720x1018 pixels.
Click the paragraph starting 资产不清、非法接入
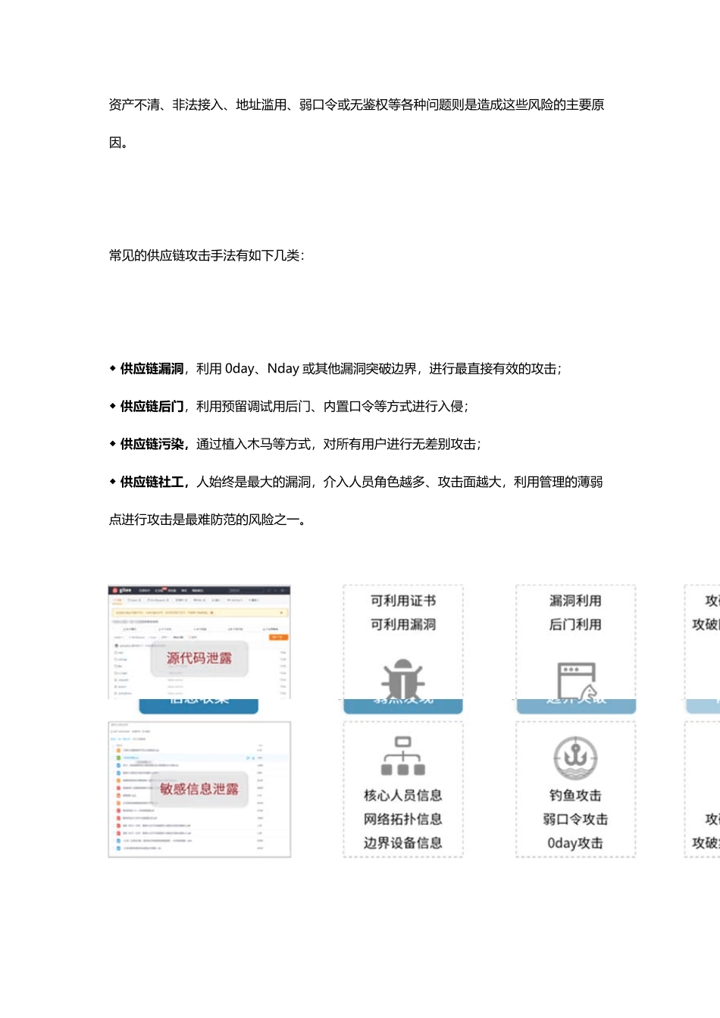(x=356, y=123)
